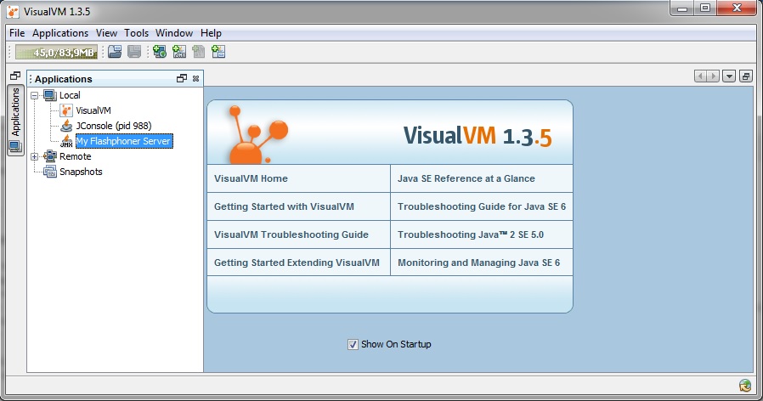
Task: Open the Applications menu in the menu bar
Action: [60, 33]
